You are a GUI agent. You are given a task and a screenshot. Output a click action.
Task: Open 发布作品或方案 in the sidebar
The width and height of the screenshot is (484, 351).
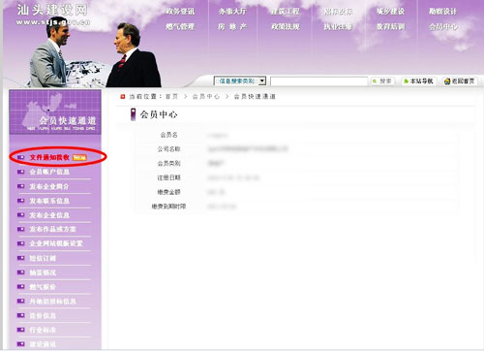pyautogui.click(x=53, y=229)
